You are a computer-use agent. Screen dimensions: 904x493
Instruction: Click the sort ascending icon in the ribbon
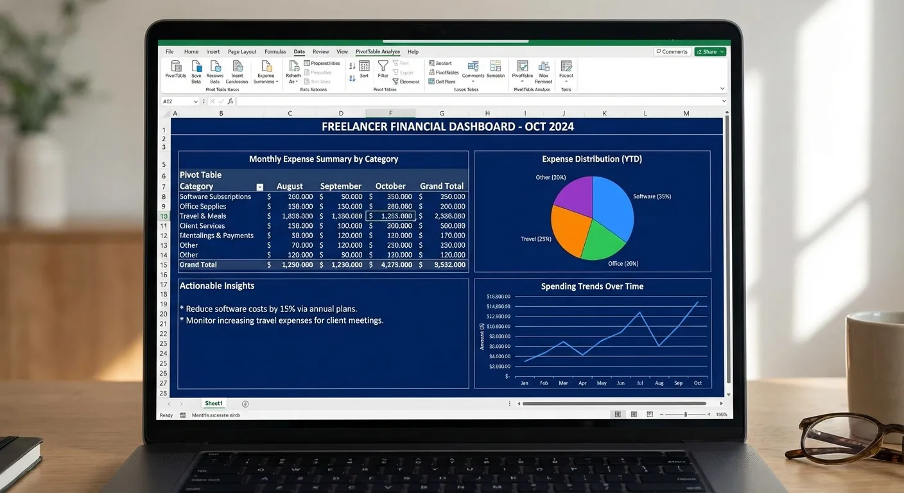coord(352,65)
